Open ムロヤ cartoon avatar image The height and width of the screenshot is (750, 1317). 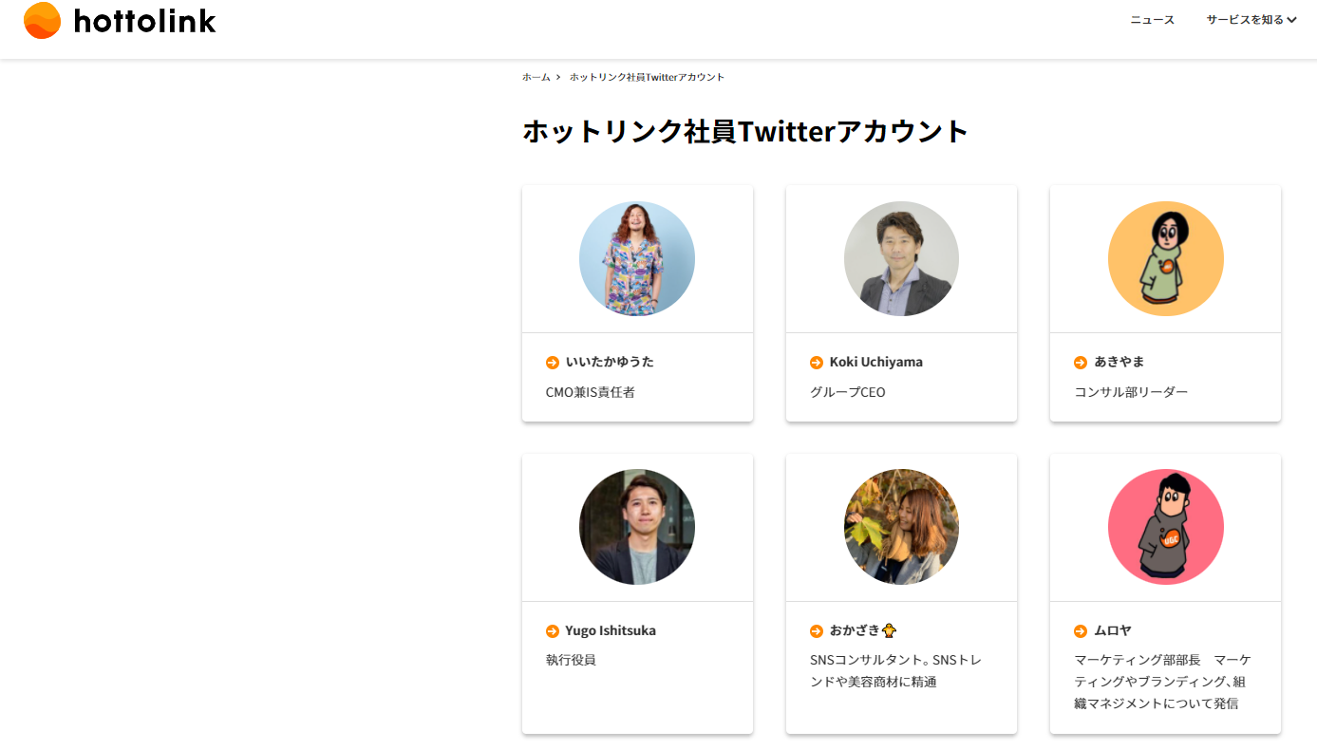(1166, 527)
